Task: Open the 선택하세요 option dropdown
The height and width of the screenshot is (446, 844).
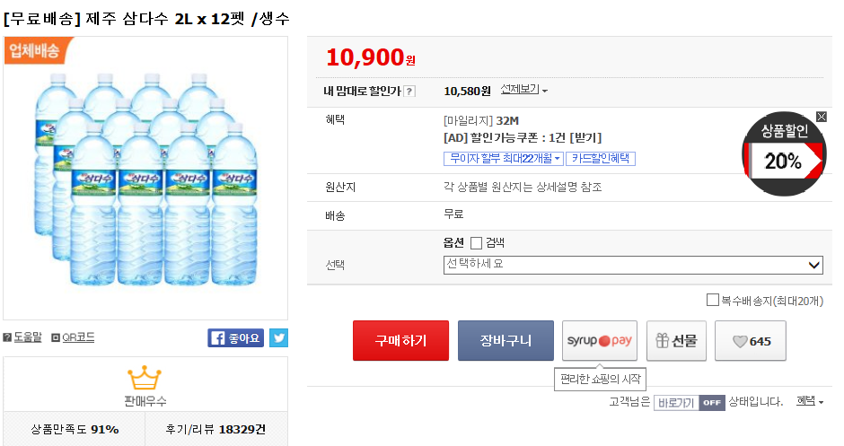Action: (x=633, y=265)
